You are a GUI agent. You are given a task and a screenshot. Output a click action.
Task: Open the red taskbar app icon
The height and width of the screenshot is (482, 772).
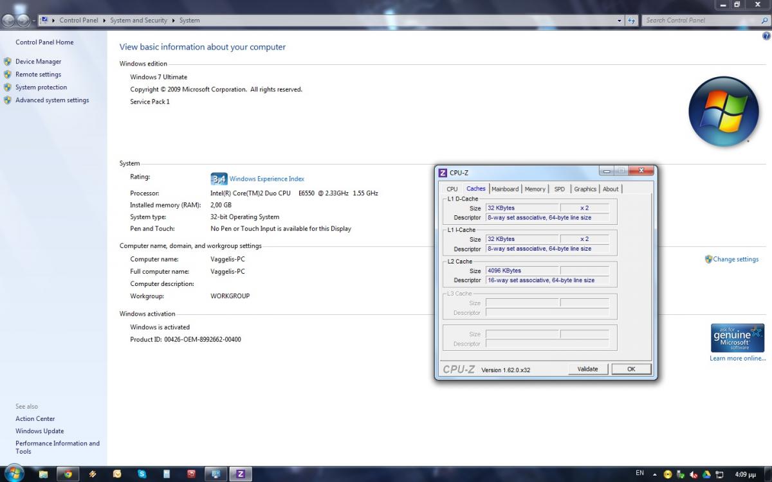click(191, 474)
